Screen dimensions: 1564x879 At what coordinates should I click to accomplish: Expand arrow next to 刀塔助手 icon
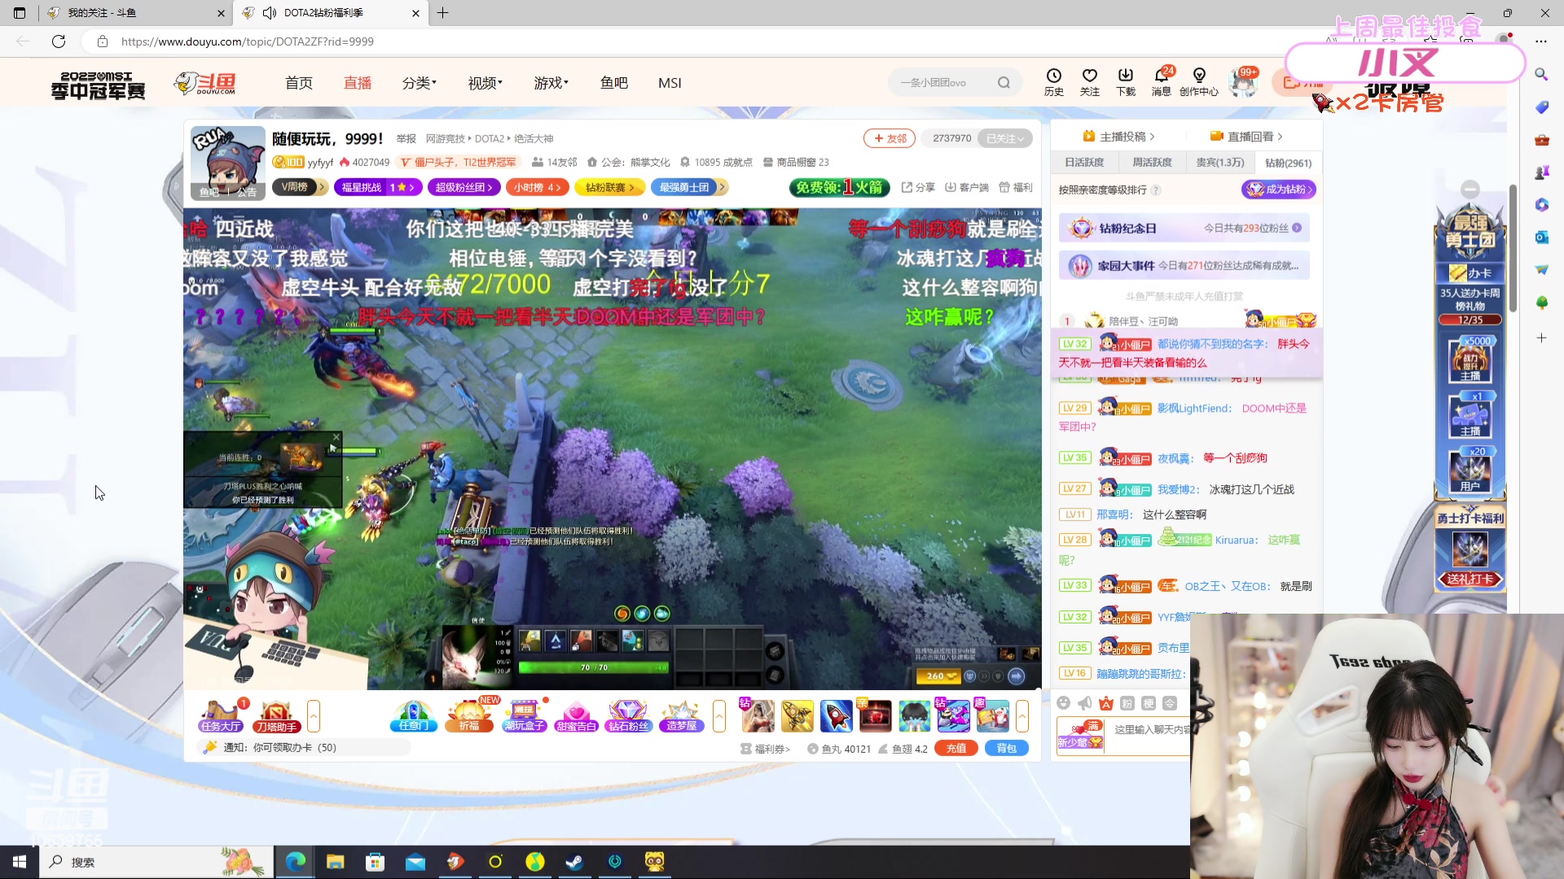pos(314,716)
